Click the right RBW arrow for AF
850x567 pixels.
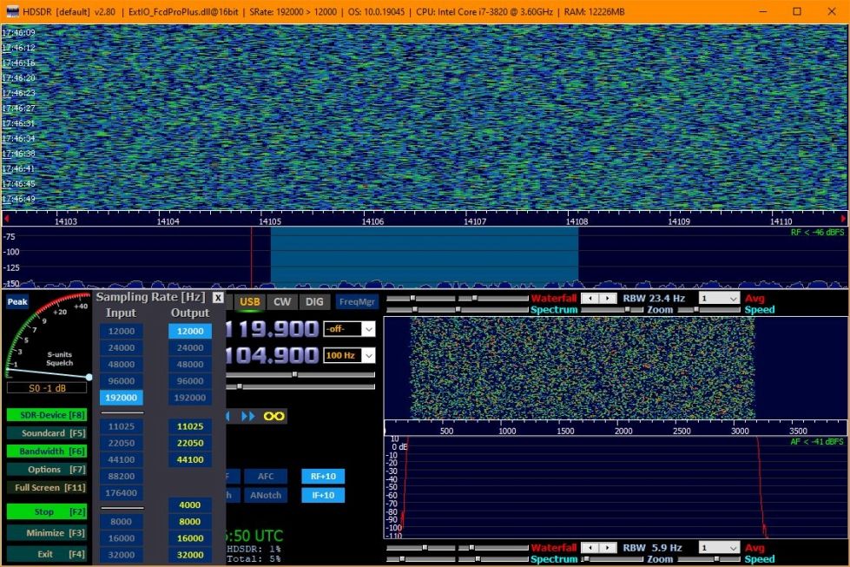point(607,548)
